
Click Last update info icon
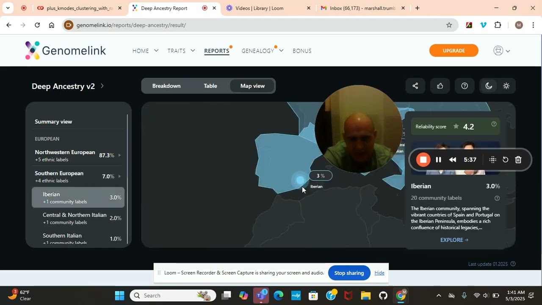tap(513, 264)
